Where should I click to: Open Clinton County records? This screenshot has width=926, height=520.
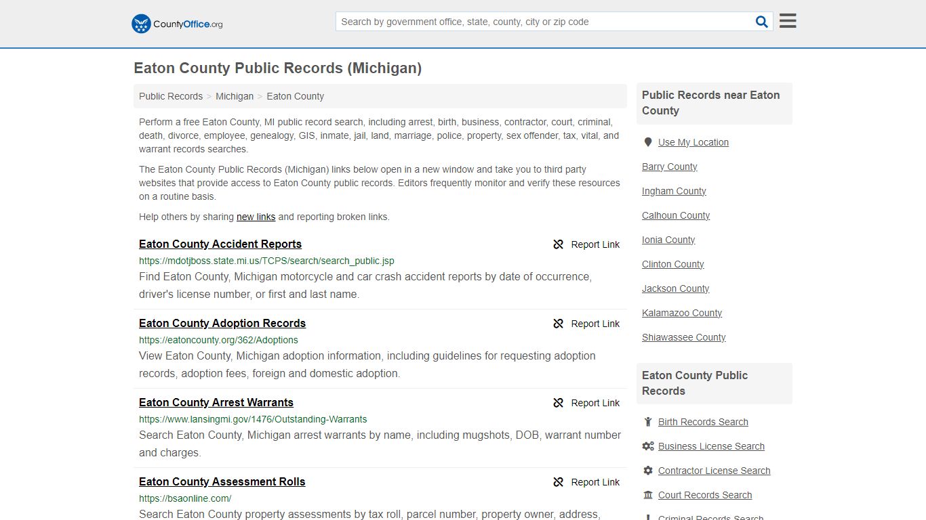click(x=673, y=264)
